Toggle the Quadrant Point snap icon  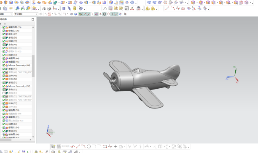[x=108, y=14]
